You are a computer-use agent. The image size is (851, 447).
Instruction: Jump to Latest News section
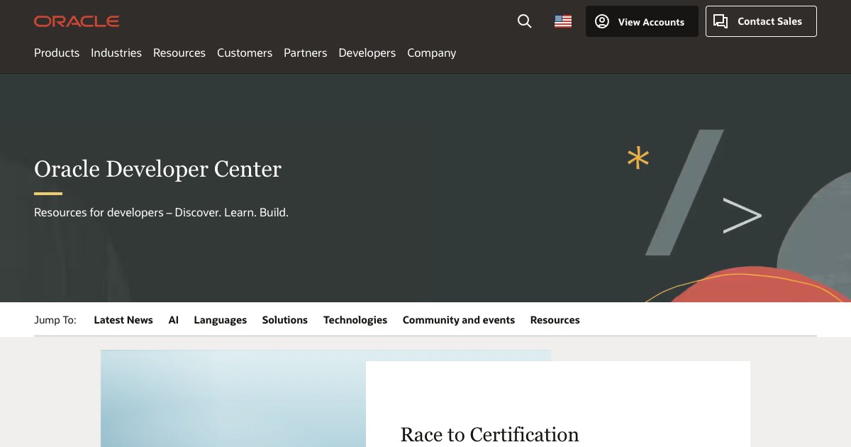click(x=123, y=320)
